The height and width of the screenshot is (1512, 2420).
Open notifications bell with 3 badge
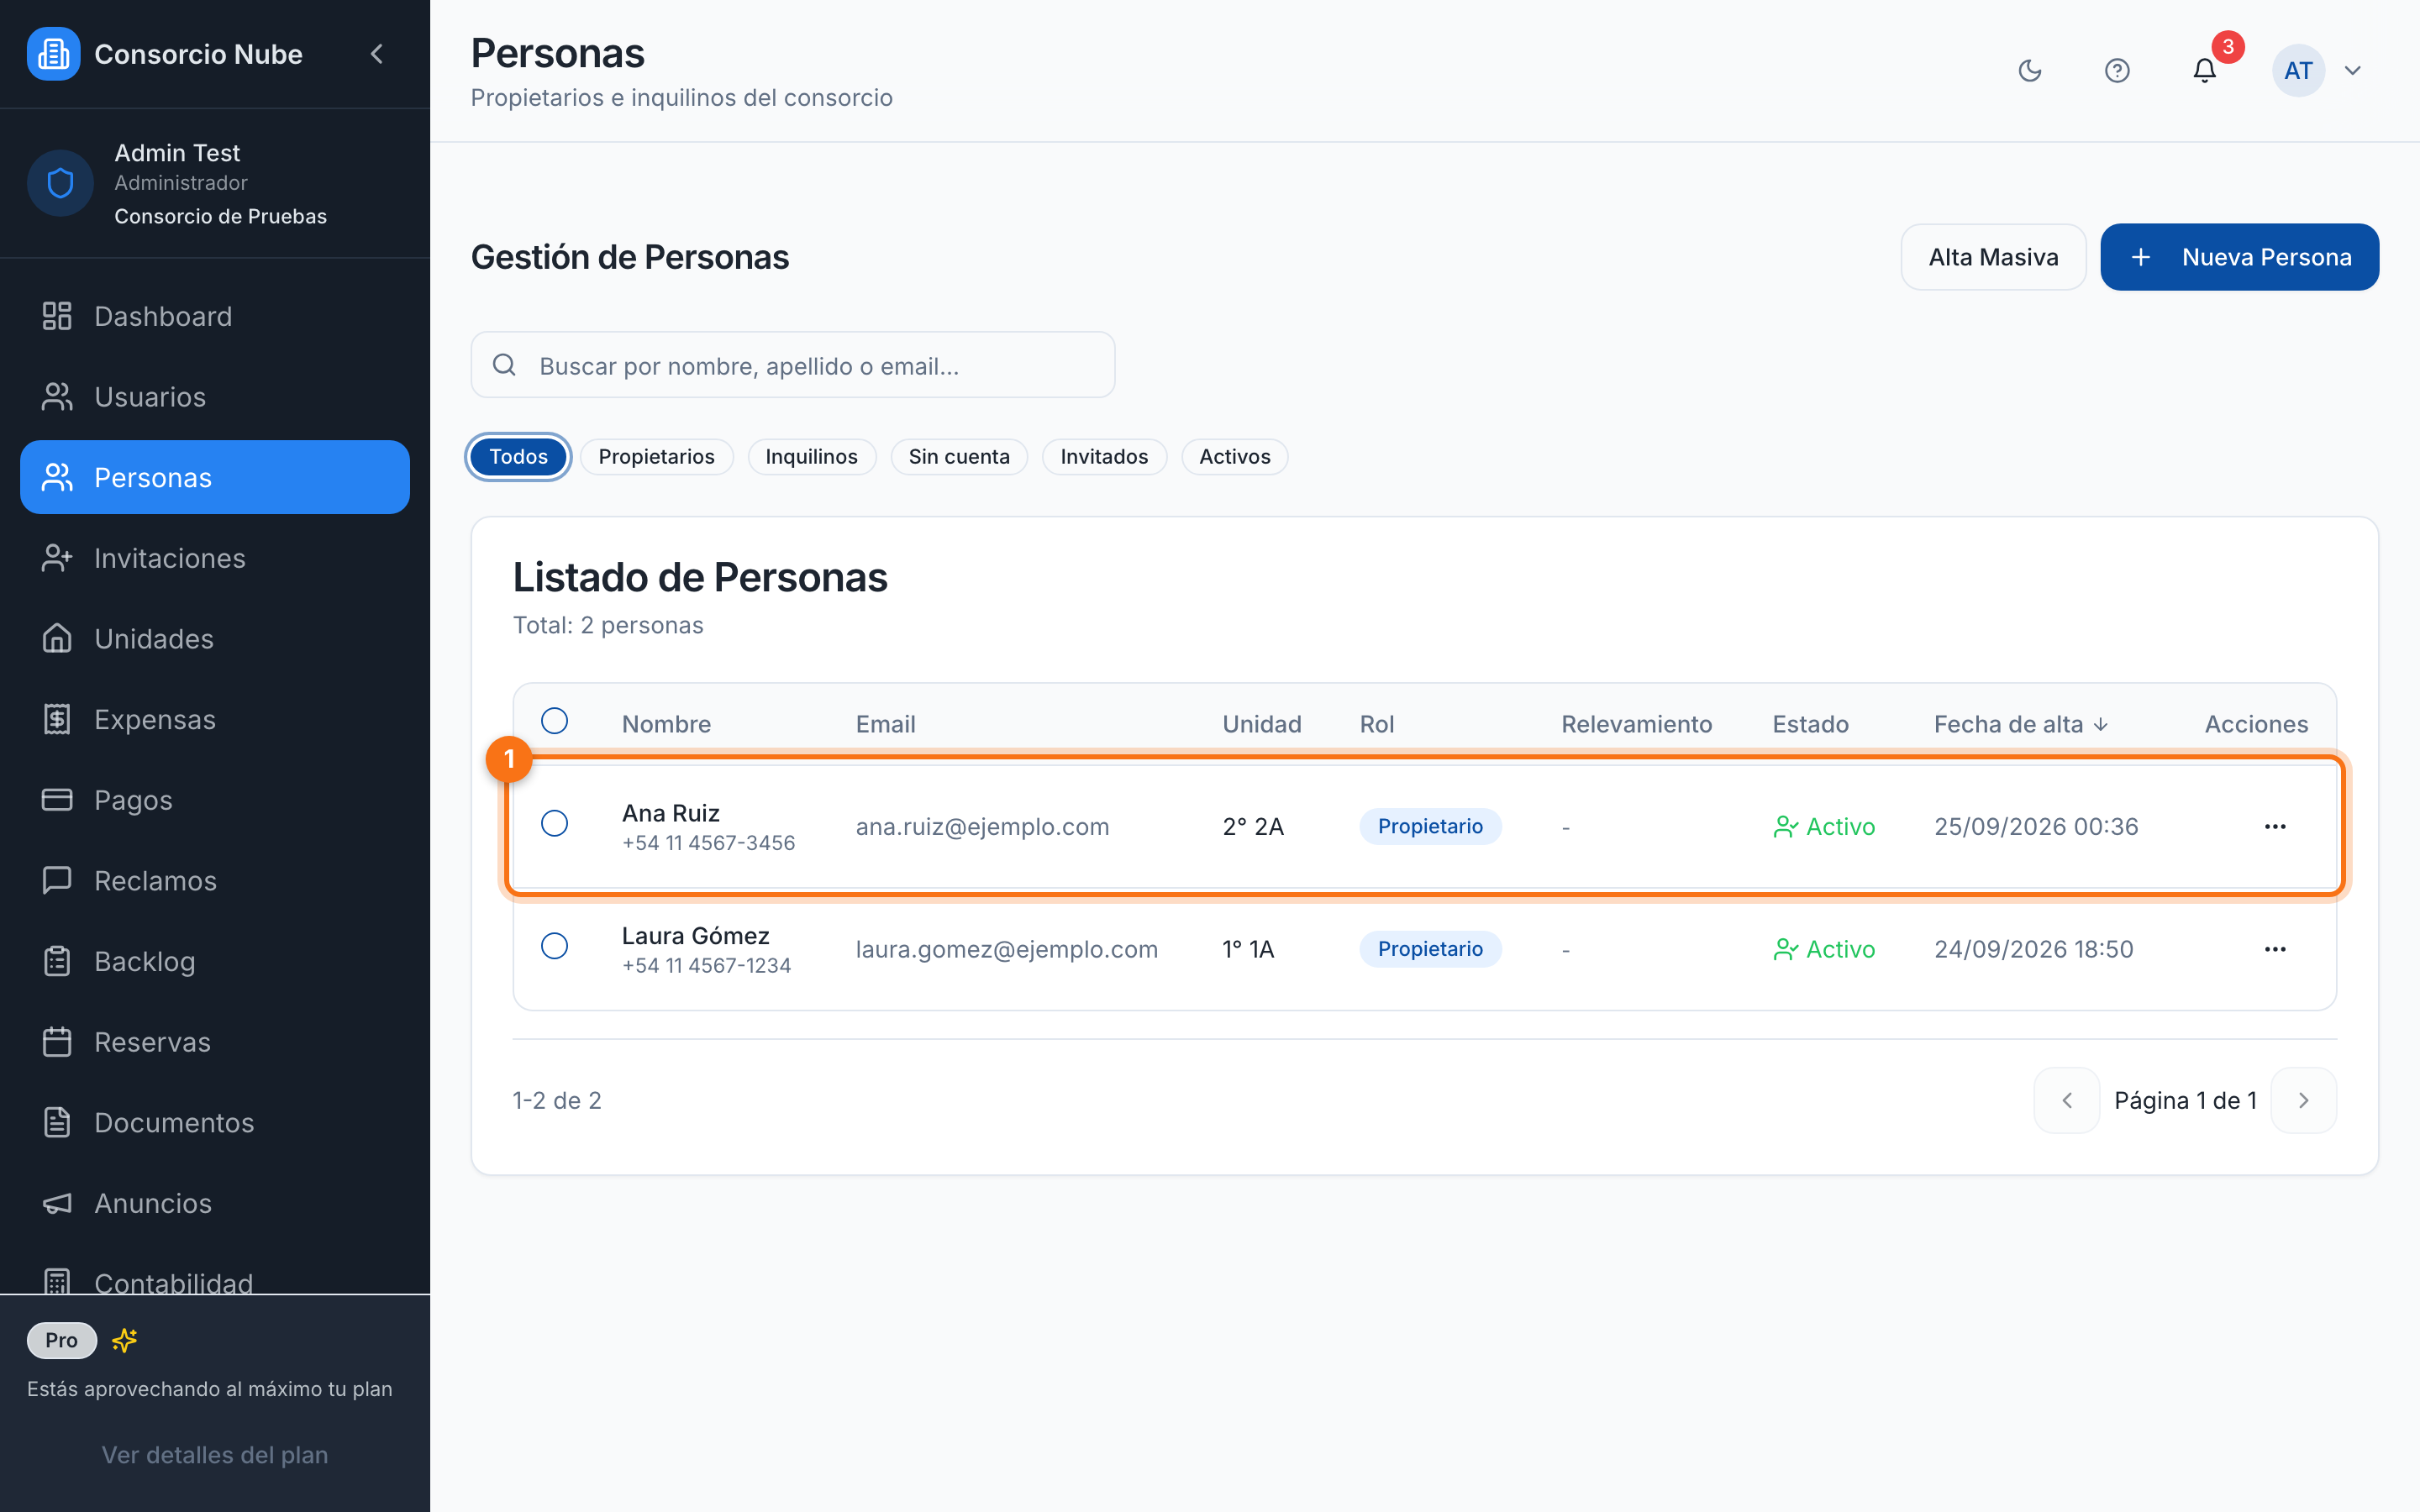coord(2205,70)
